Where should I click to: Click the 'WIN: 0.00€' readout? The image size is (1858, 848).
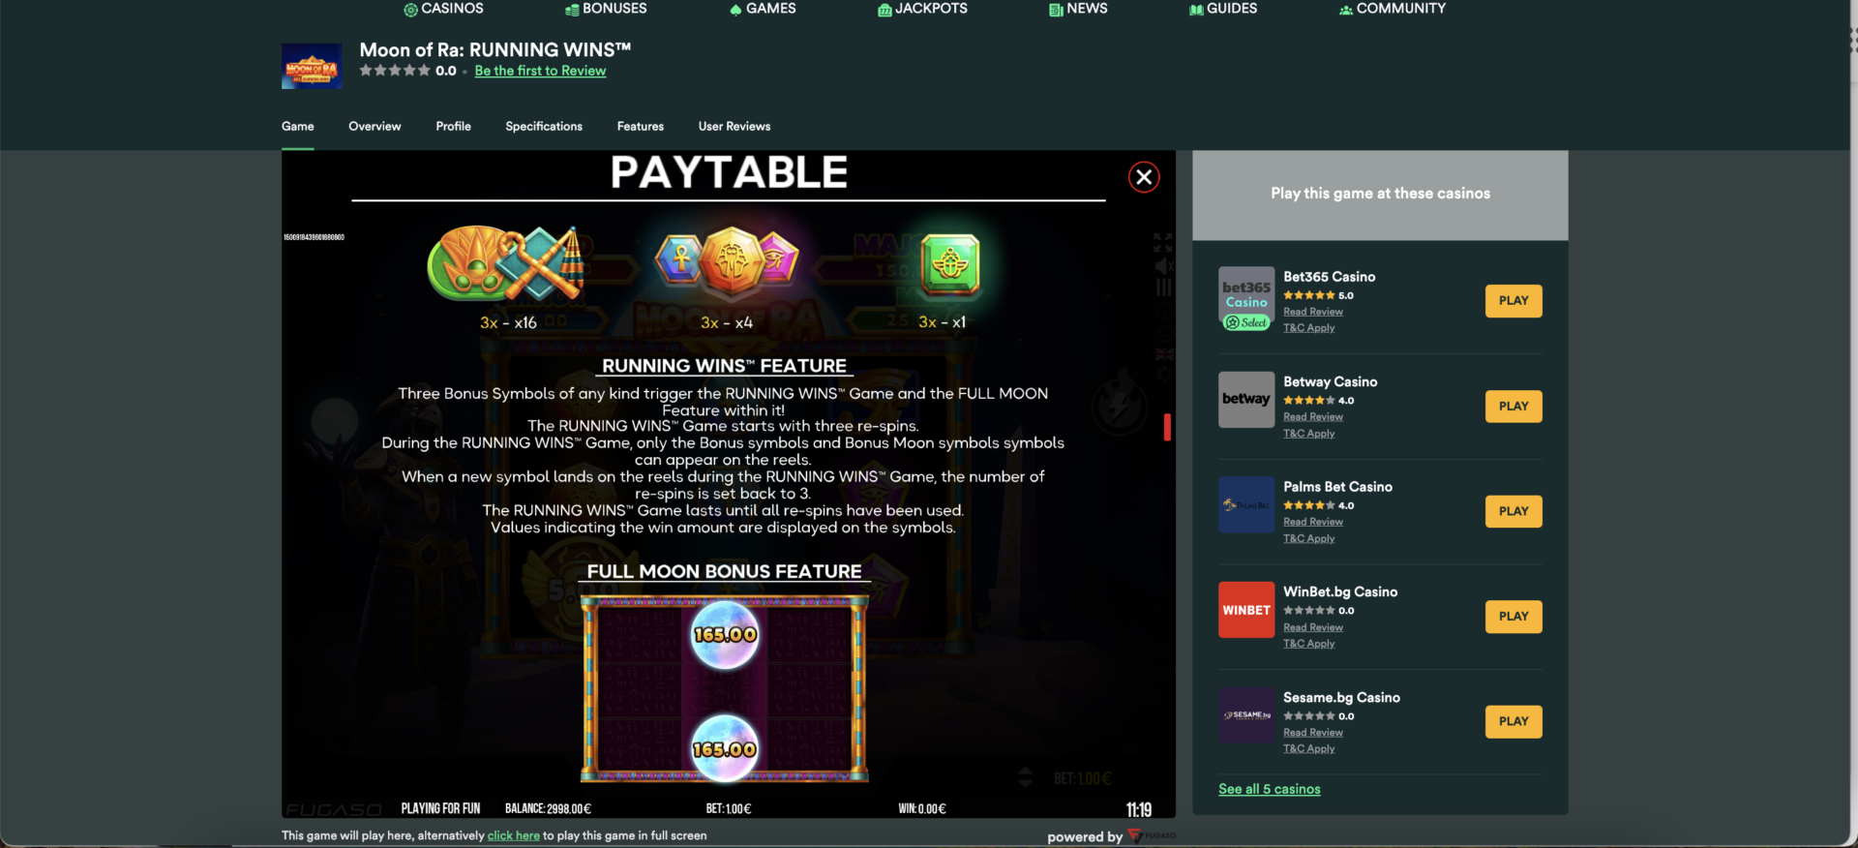point(922,808)
